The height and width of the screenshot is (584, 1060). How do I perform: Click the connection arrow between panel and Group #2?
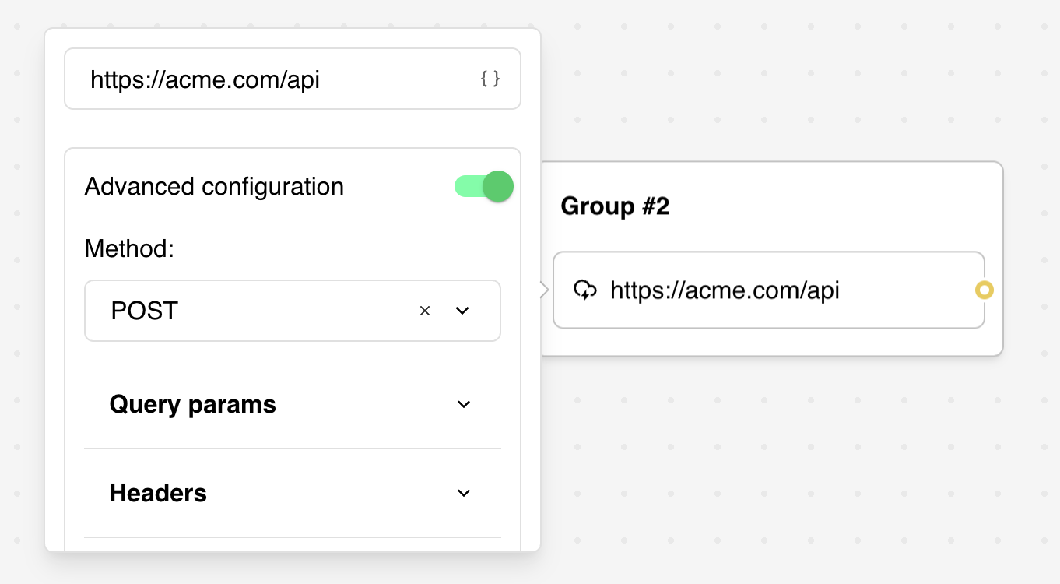point(543,290)
